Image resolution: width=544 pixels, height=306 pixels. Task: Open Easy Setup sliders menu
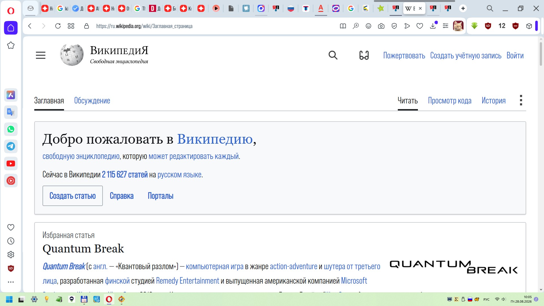pos(445,26)
